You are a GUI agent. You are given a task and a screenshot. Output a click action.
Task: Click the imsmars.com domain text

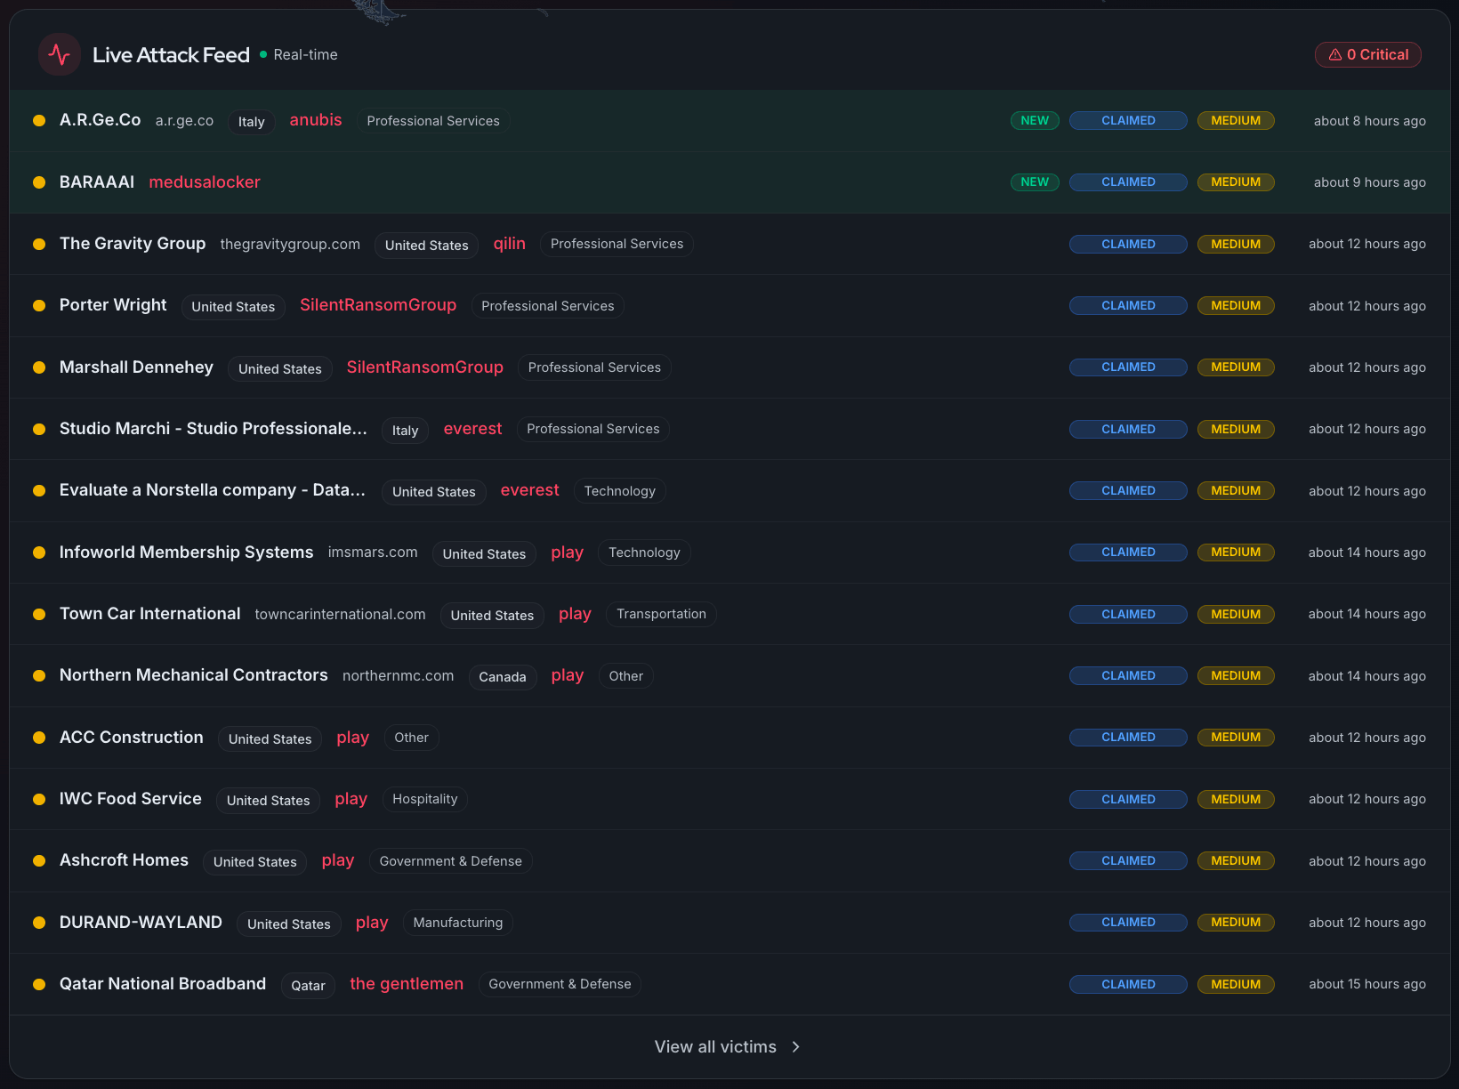point(373,553)
